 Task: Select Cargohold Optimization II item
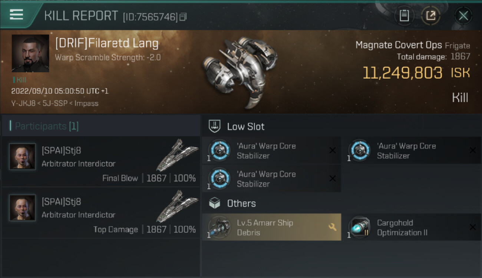pos(412,227)
